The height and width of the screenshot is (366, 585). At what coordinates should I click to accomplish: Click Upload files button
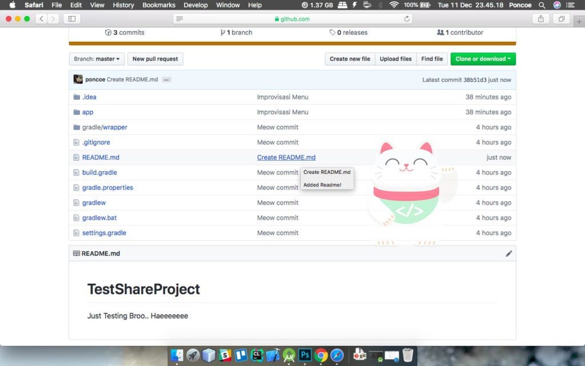coord(395,59)
